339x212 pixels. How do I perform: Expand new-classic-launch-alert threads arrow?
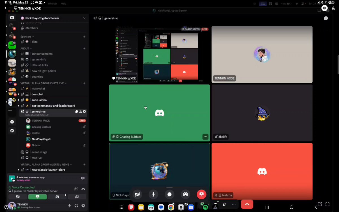[x=19, y=170]
